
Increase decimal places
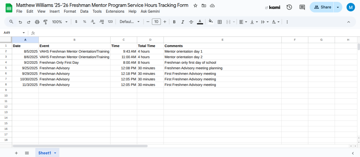tap(102, 22)
